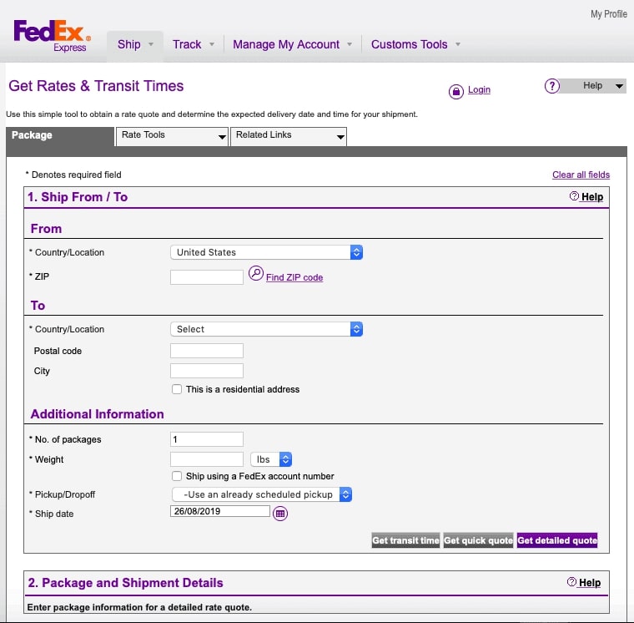Check 'This is a residential address'
Viewport: 634px width, 623px height.
pyautogui.click(x=177, y=389)
